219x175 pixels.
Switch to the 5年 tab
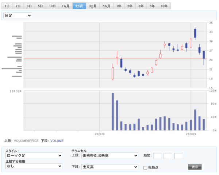click(152, 6)
